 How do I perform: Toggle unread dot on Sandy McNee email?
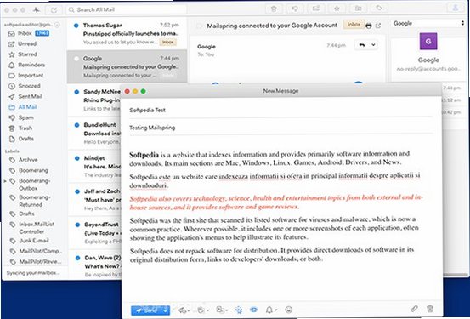[x=76, y=92]
